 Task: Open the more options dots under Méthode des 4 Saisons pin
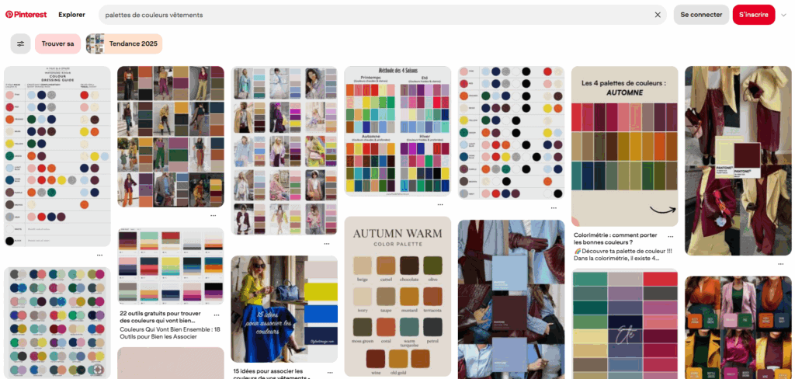[440, 204]
